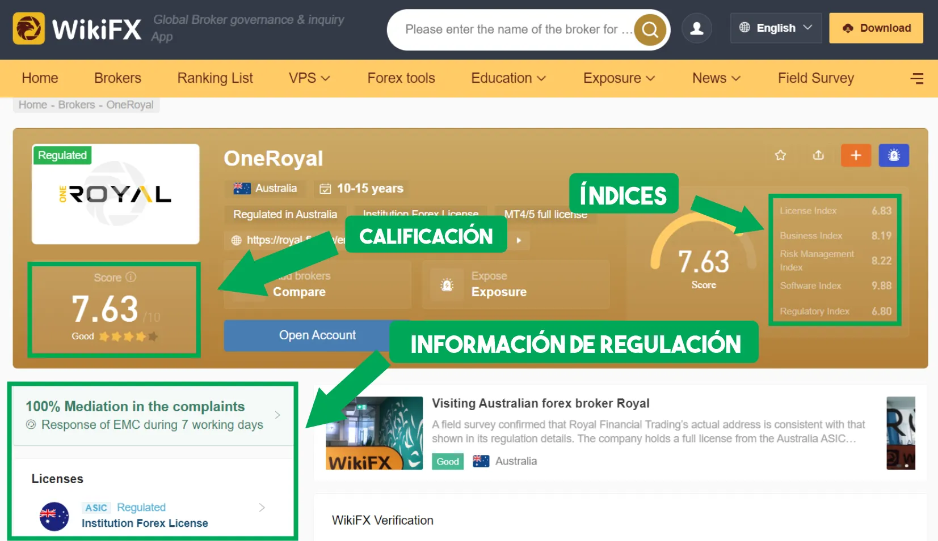Click the Compare brokers button
The height and width of the screenshot is (541, 938).
(x=317, y=284)
